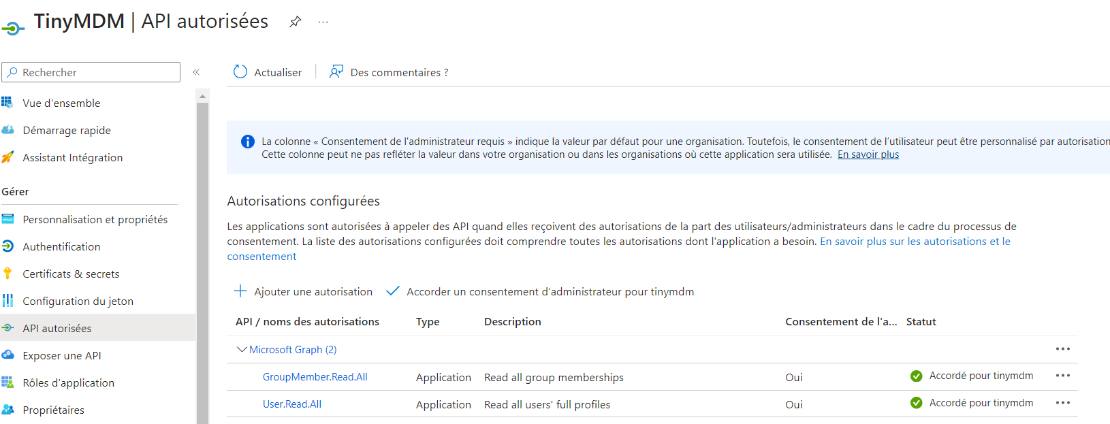Select API autorisées in sidebar
The height and width of the screenshot is (424, 1110).
pyautogui.click(x=57, y=328)
